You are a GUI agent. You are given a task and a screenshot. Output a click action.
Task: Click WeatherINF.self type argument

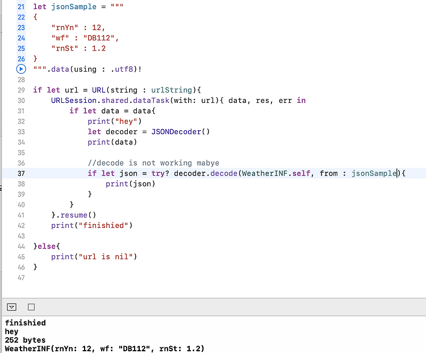tap(276, 173)
